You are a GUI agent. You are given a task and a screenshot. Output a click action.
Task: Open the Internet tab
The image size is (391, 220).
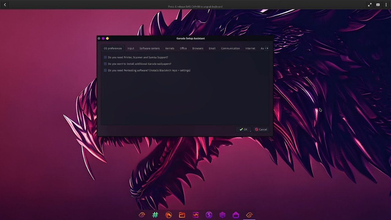coord(250,48)
